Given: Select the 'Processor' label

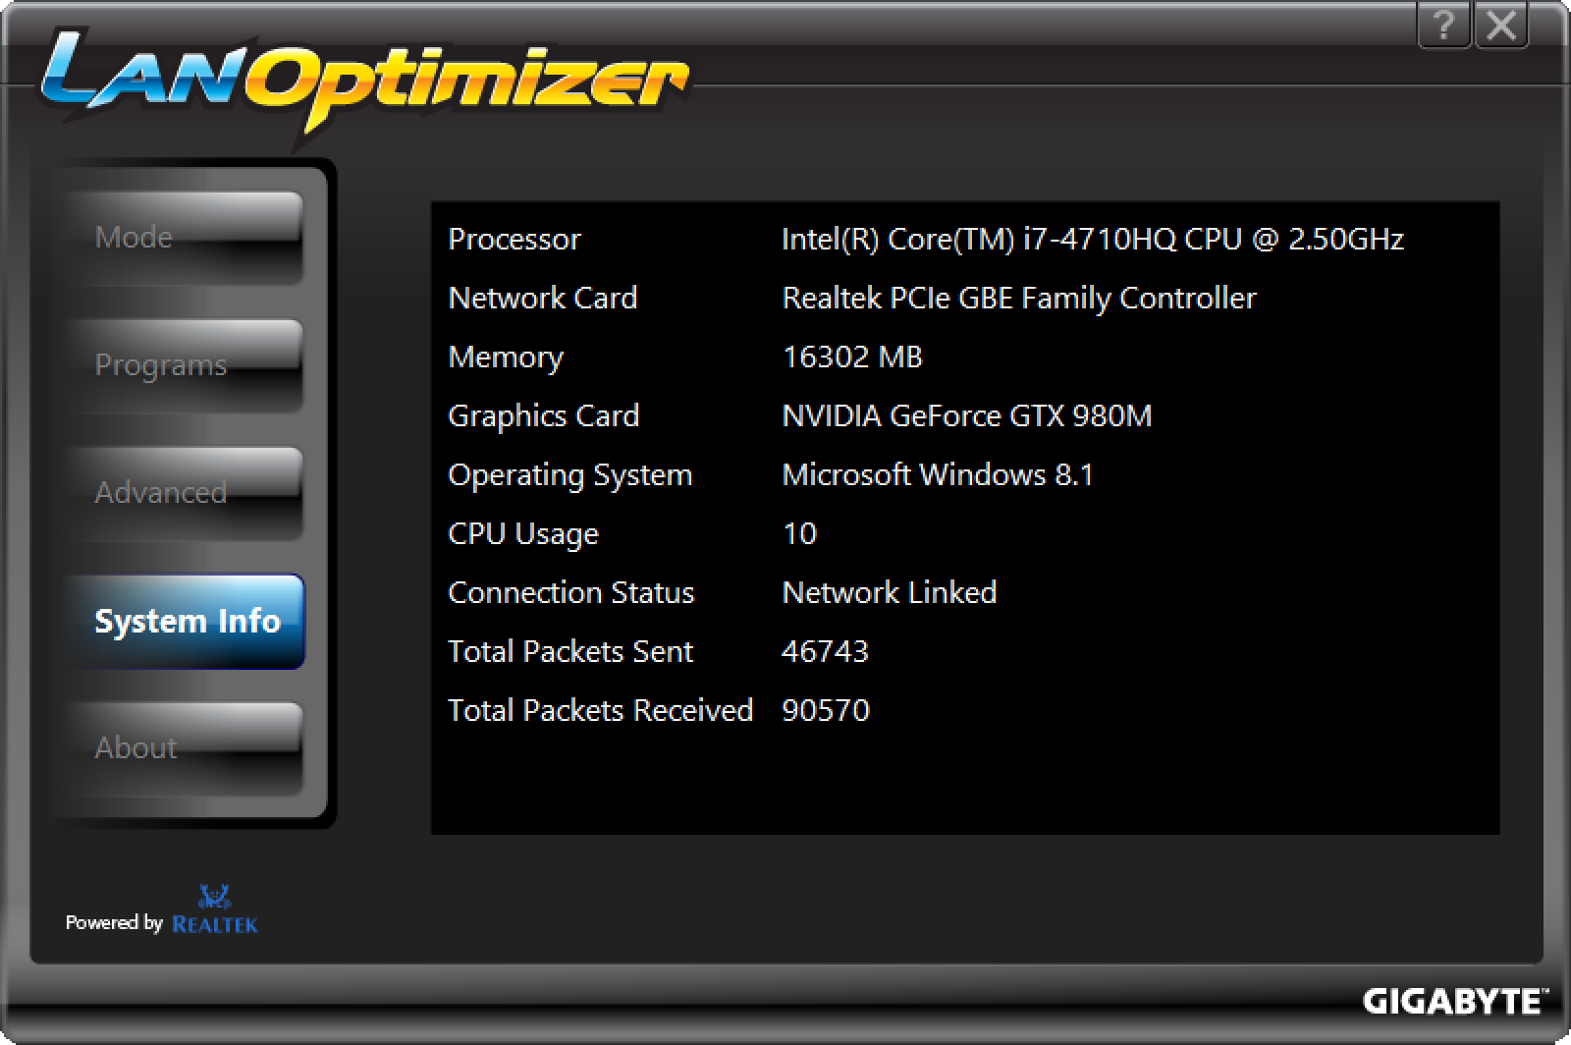Looking at the screenshot, I should click(515, 239).
